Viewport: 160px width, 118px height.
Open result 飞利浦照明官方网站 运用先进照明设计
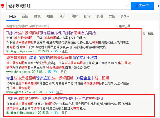point(55,98)
